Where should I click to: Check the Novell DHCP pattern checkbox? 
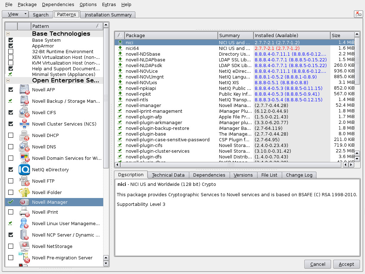point(11,136)
